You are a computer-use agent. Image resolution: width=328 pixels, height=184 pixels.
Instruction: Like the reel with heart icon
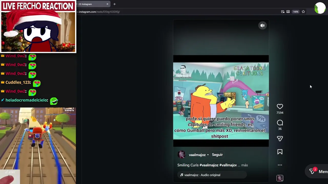click(280, 106)
